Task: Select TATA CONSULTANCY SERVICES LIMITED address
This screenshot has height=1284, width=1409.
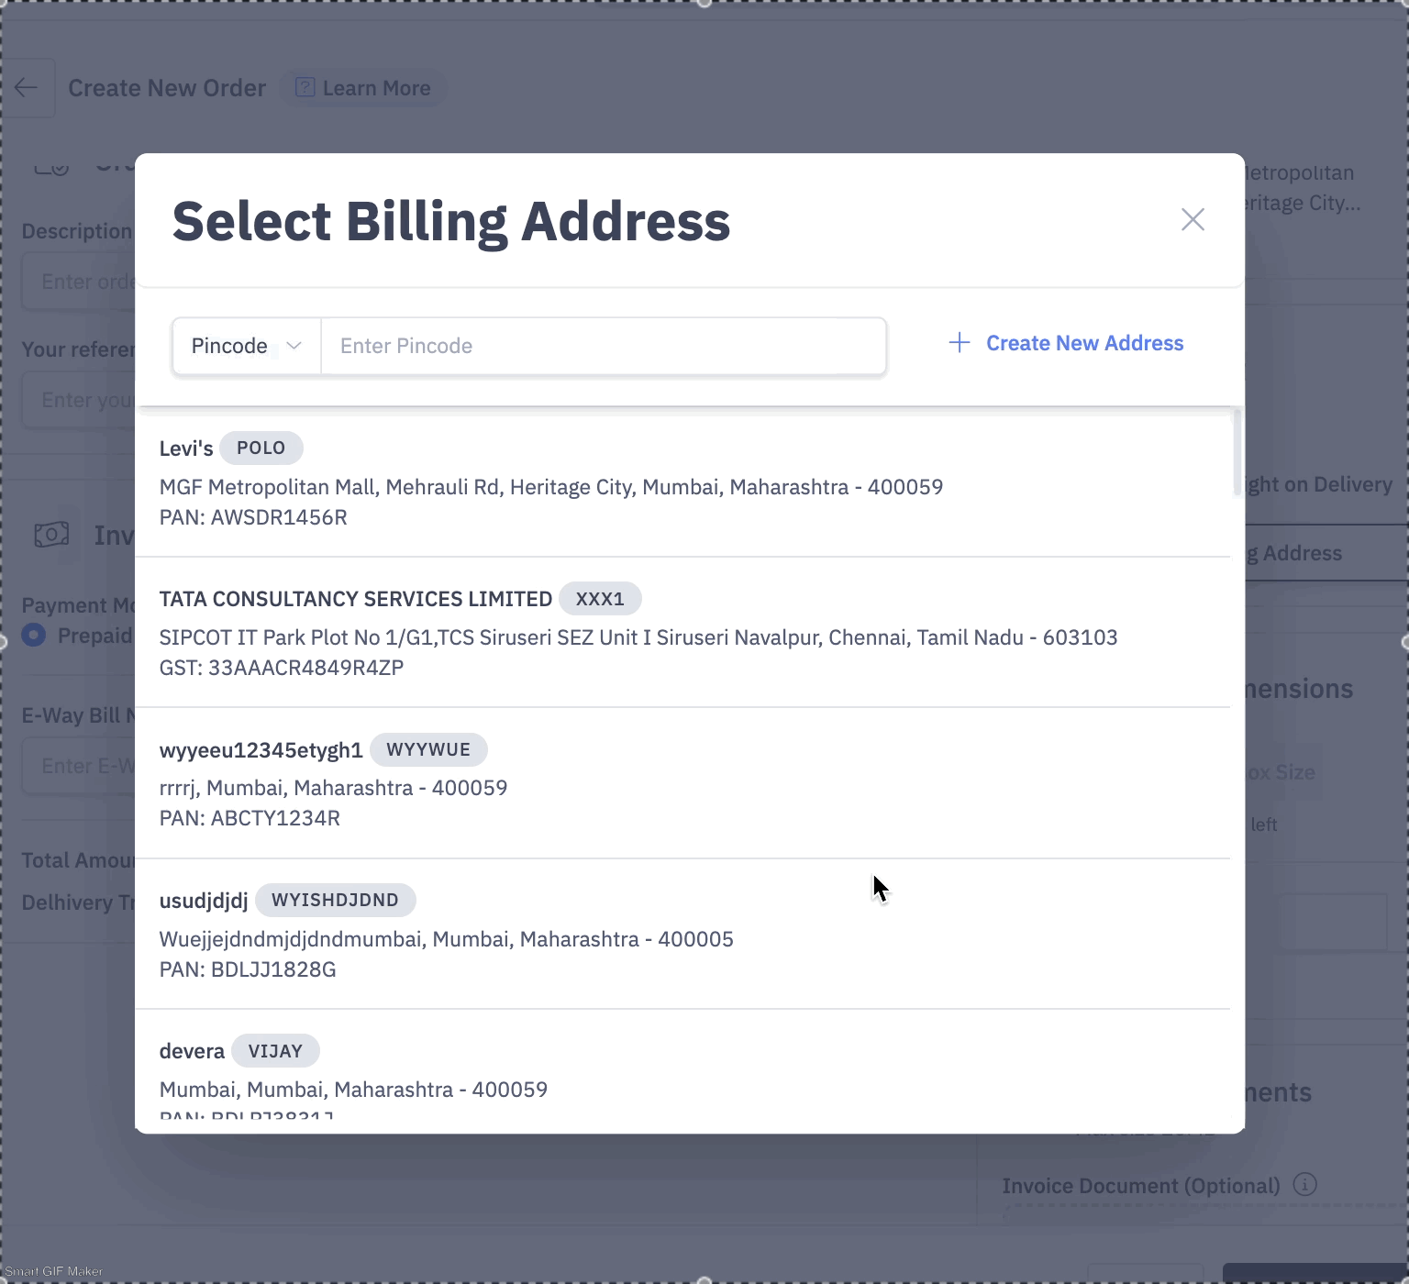Action: point(682,633)
